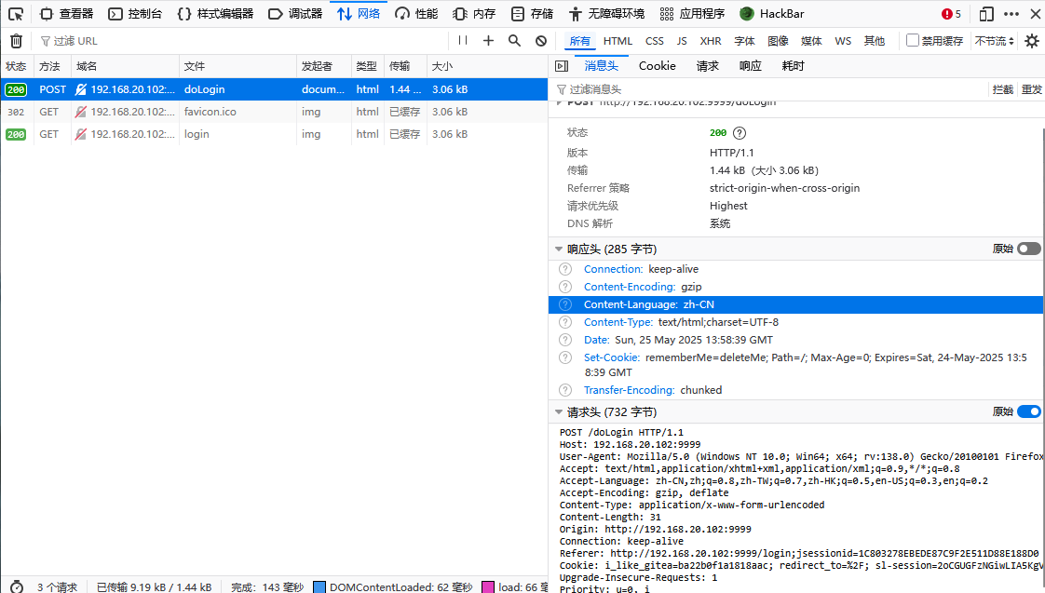Filter requests by 媒体
Screen dimensions: 1045x593
pos(811,41)
